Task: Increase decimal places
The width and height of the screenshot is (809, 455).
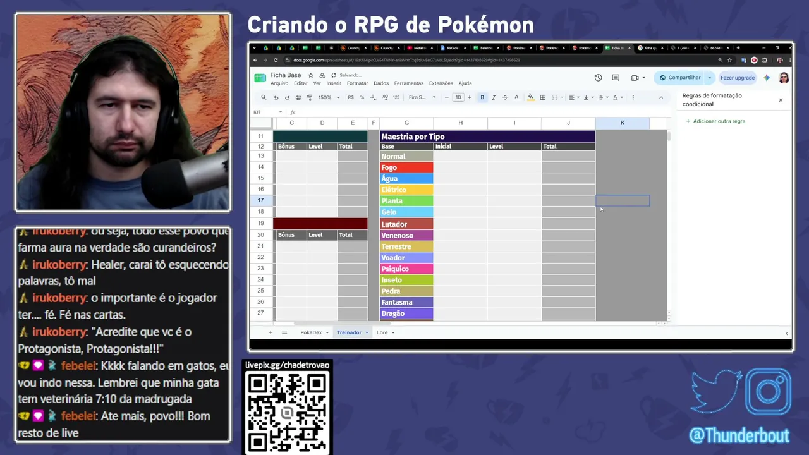Action: [x=384, y=97]
